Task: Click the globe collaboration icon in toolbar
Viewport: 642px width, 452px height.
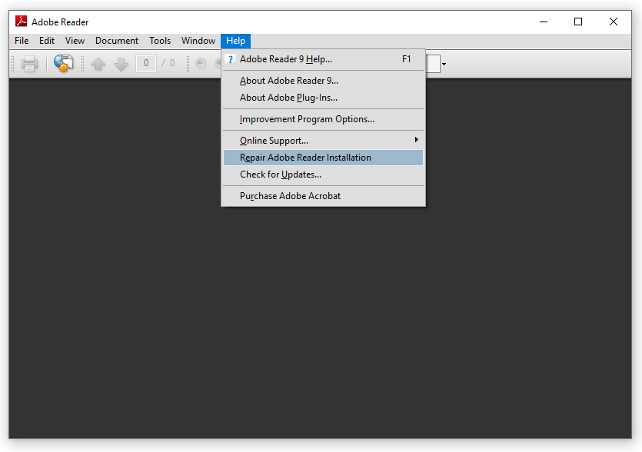Action: 64,64
